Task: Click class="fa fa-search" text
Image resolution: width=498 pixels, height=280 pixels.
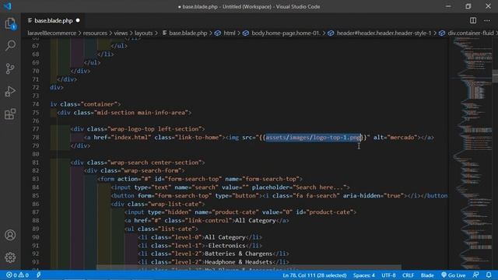Action: point(306,196)
